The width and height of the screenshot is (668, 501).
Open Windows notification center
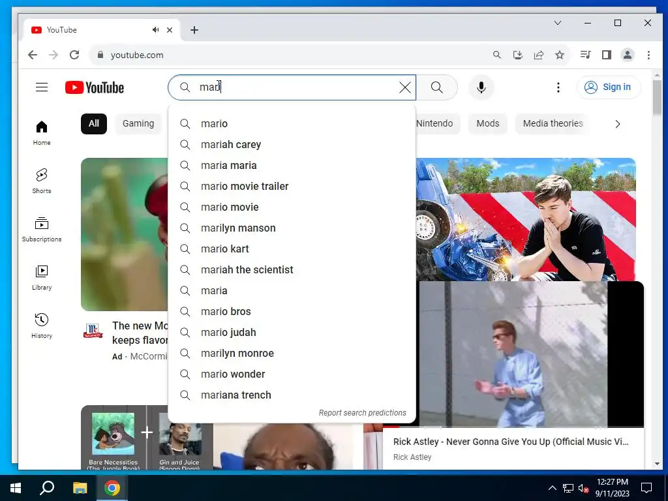point(646,488)
